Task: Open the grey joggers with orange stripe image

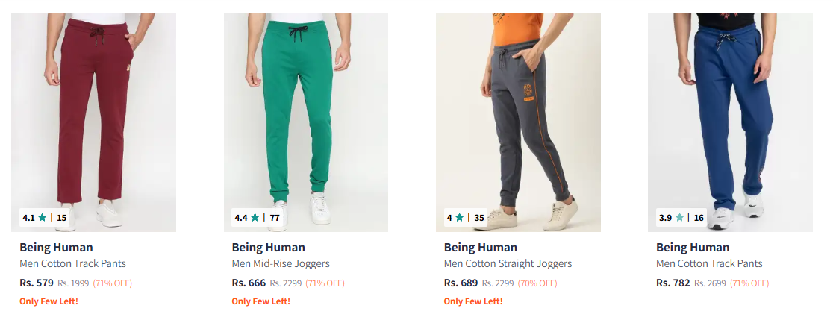Action: pos(518,112)
